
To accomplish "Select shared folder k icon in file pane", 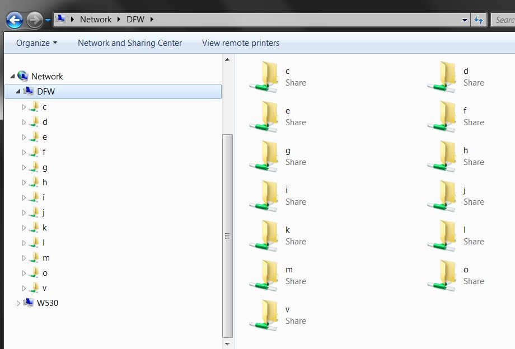I will pyautogui.click(x=264, y=235).
